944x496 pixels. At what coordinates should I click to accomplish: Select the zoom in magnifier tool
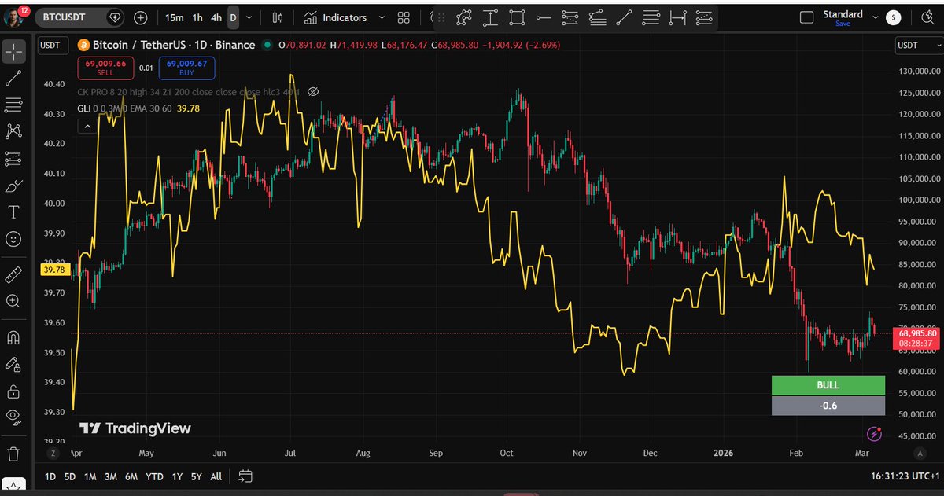(14, 301)
